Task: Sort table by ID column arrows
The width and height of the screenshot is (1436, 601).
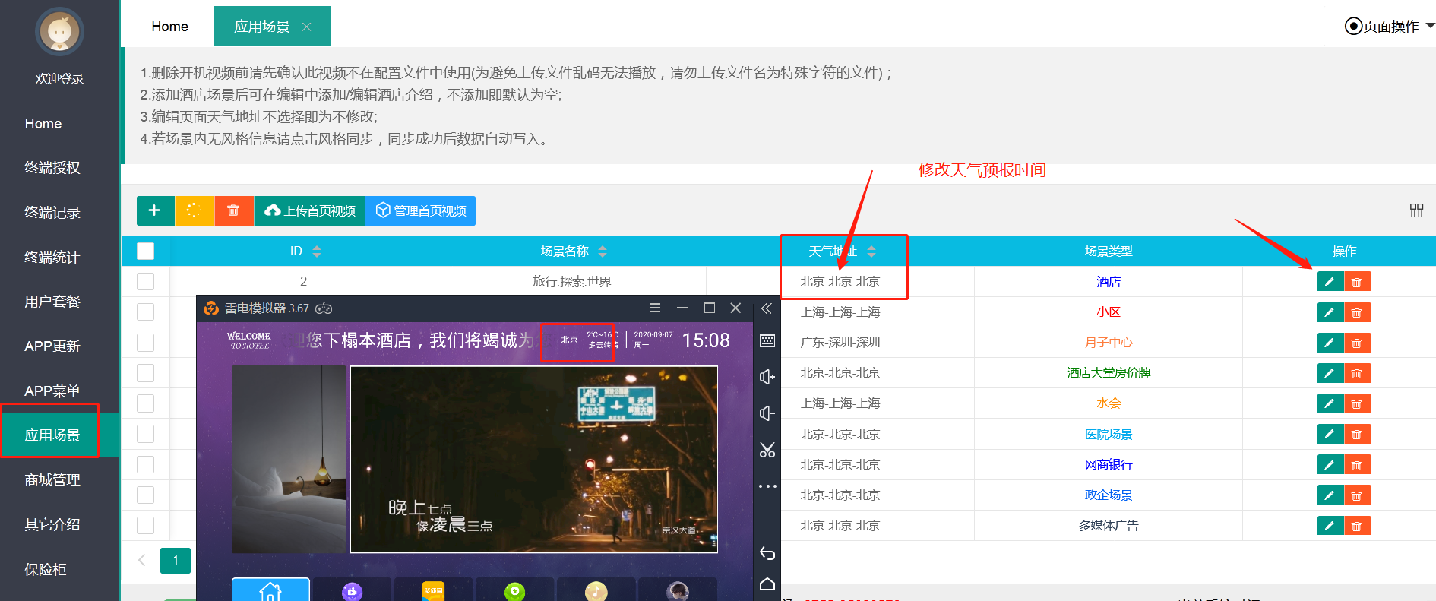Action: coord(317,251)
